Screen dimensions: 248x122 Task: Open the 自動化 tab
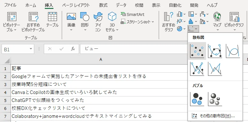coord(175,5)
